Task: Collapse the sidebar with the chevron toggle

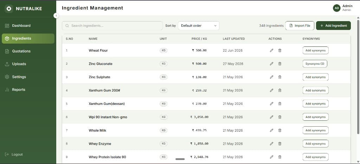Action: pyautogui.click(x=56, y=15)
